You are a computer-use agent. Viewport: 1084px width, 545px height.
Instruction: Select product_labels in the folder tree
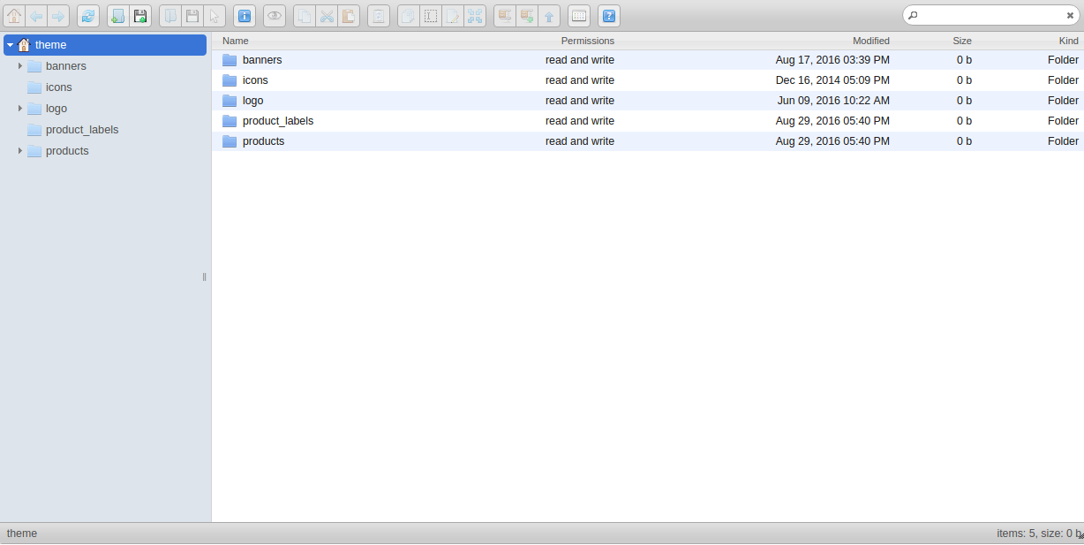click(x=82, y=130)
